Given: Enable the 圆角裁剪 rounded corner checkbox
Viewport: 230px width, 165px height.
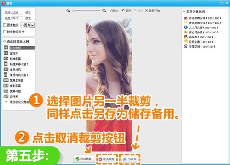Looking at the screenshot, I should 5,25.
